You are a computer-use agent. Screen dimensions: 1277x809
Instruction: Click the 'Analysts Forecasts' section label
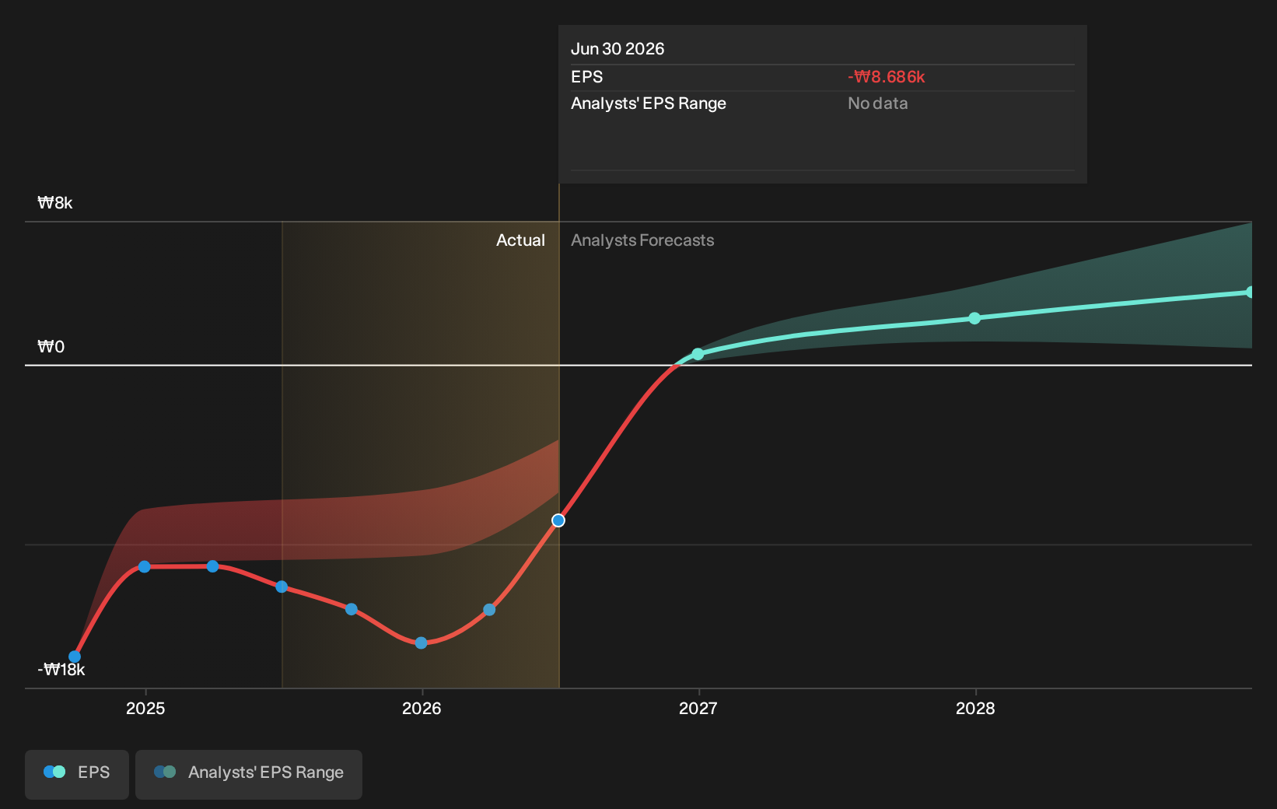[x=642, y=240]
